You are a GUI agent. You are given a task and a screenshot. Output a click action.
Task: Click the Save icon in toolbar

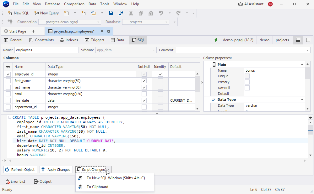click(111, 13)
